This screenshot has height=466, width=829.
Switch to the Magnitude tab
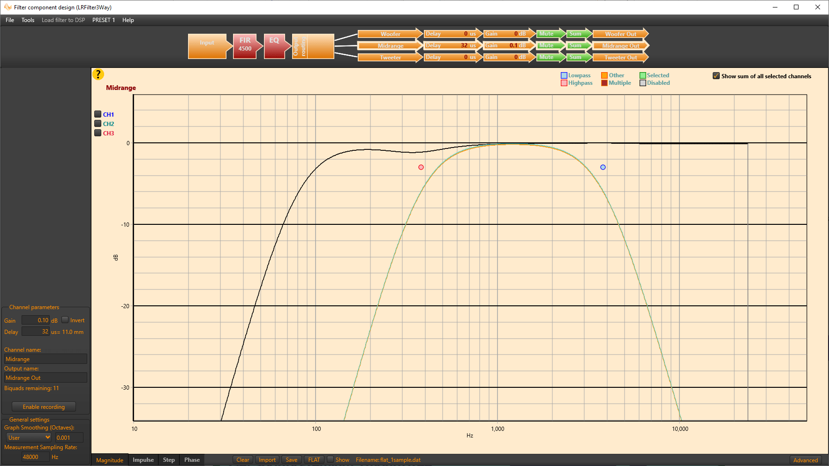(110, 460)
